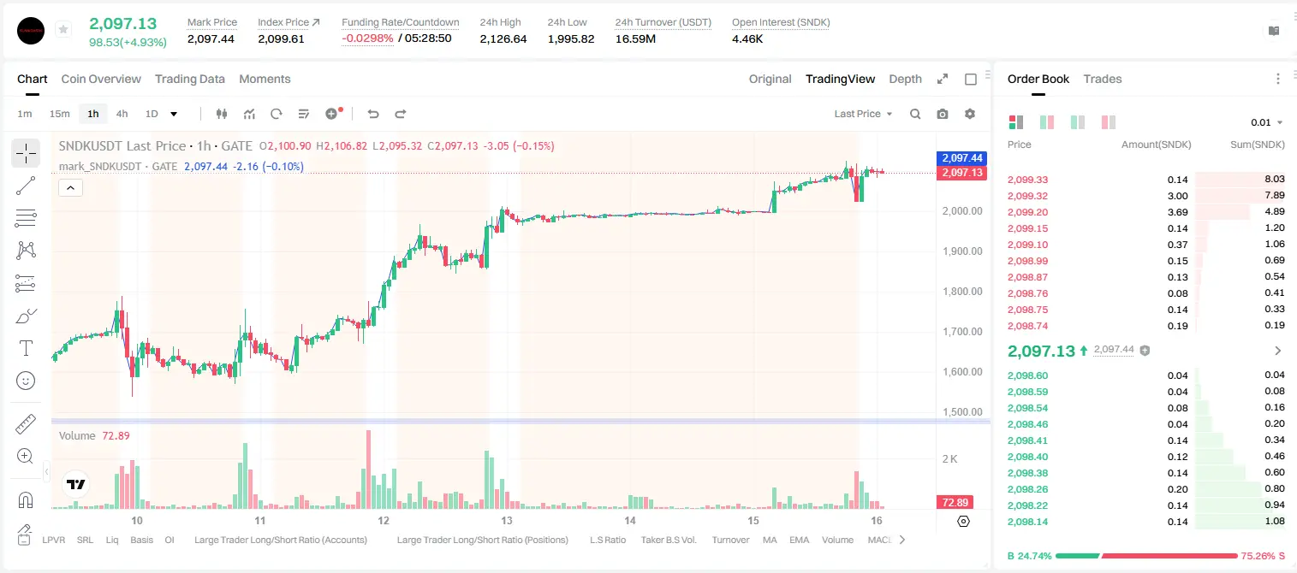Toggle the Liq indicator
Image resolution: width=1297 pixels, height=573 pixels.
112,540
